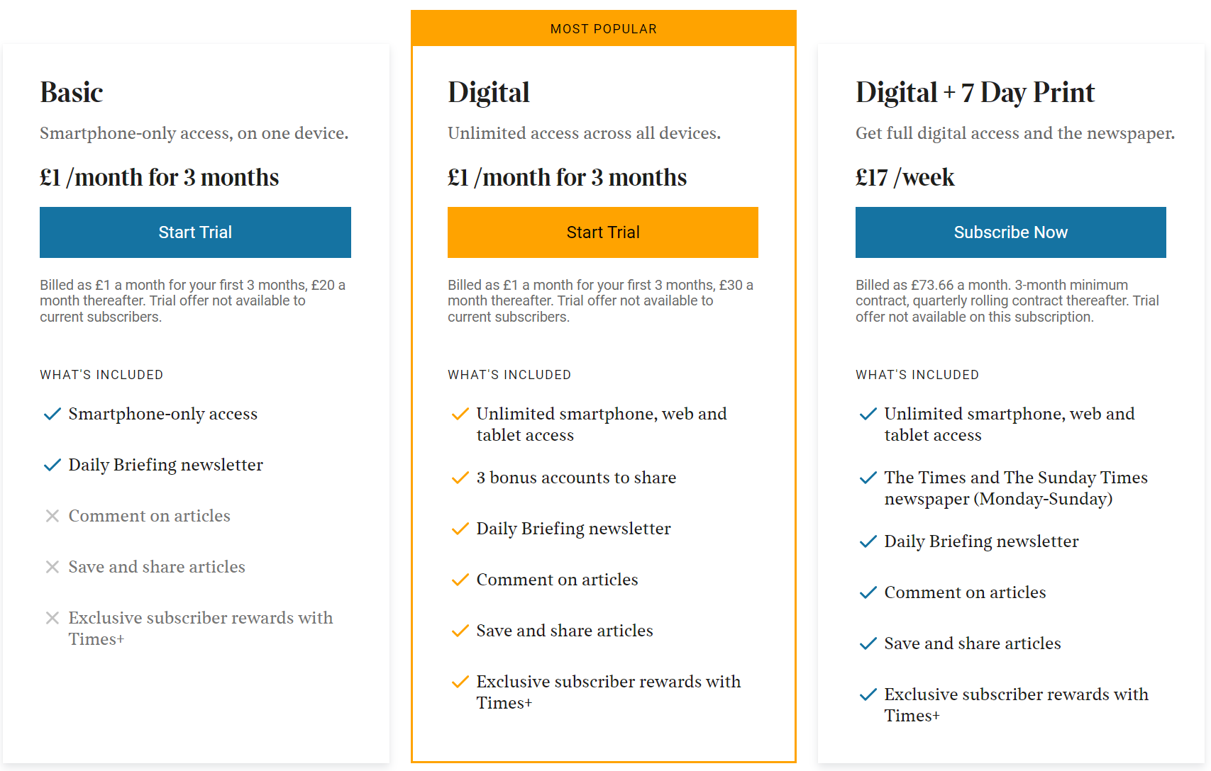Click the Digital plan billing terms text
This screenshot has height=771, width=1211.
(600, 301)
